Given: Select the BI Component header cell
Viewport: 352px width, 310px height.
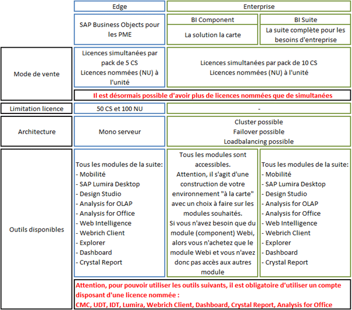Looking at the screenshot, I should coord(212,20).
